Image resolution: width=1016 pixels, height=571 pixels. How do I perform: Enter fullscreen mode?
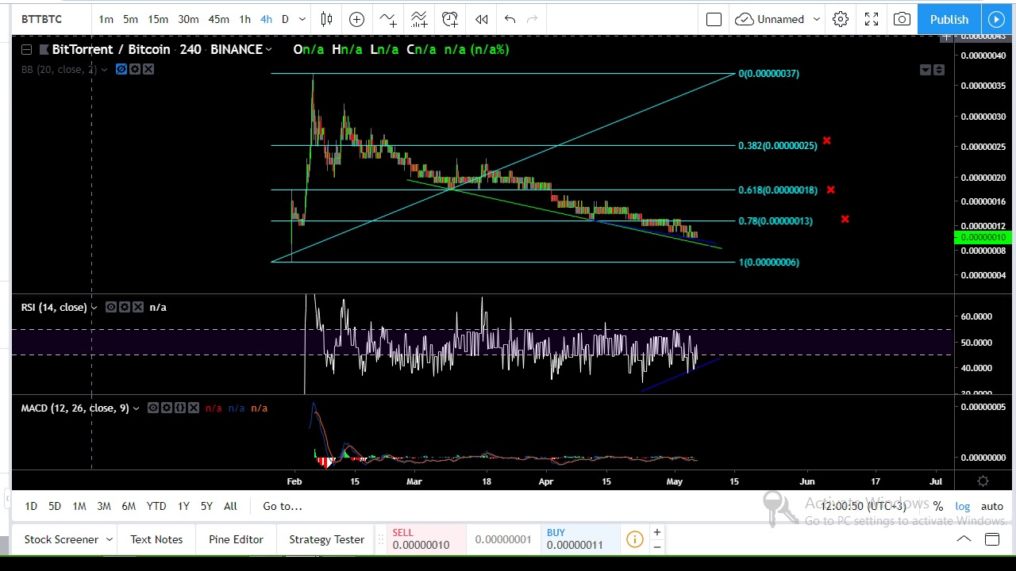(871, 19)
